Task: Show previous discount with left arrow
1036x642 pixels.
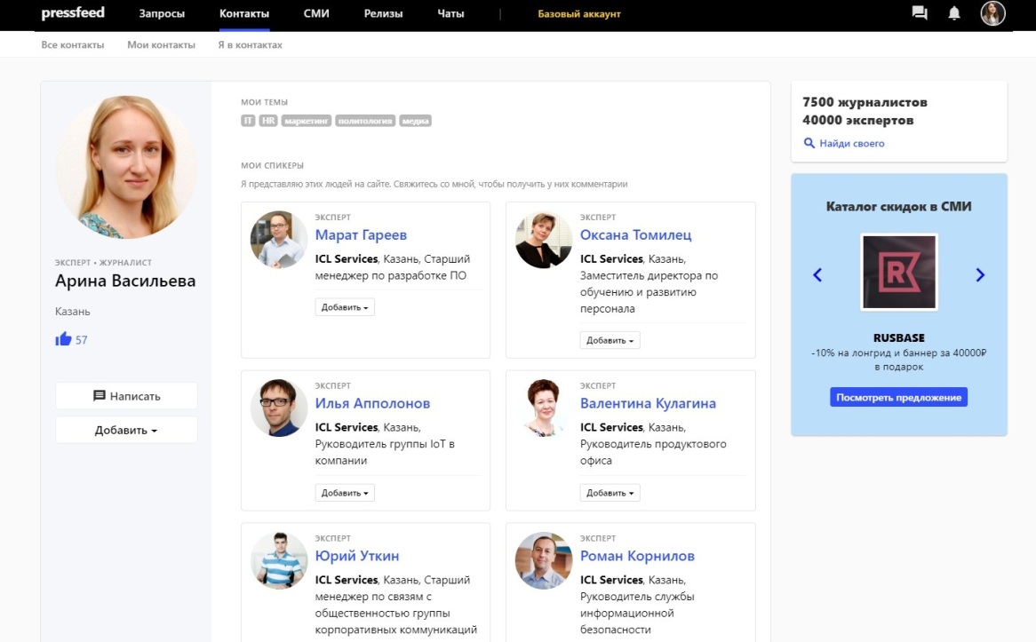Action: (x=817, y=275)
